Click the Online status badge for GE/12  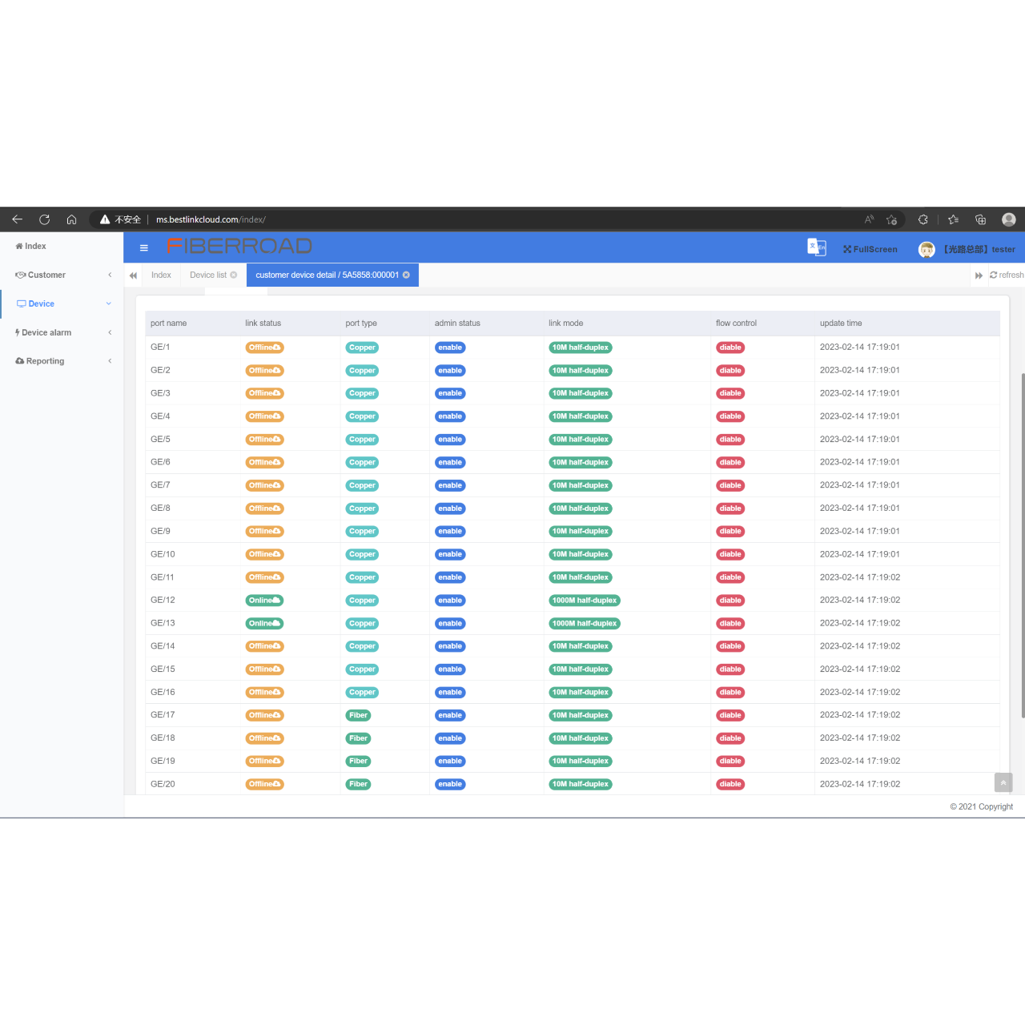(x=264, y=601)
